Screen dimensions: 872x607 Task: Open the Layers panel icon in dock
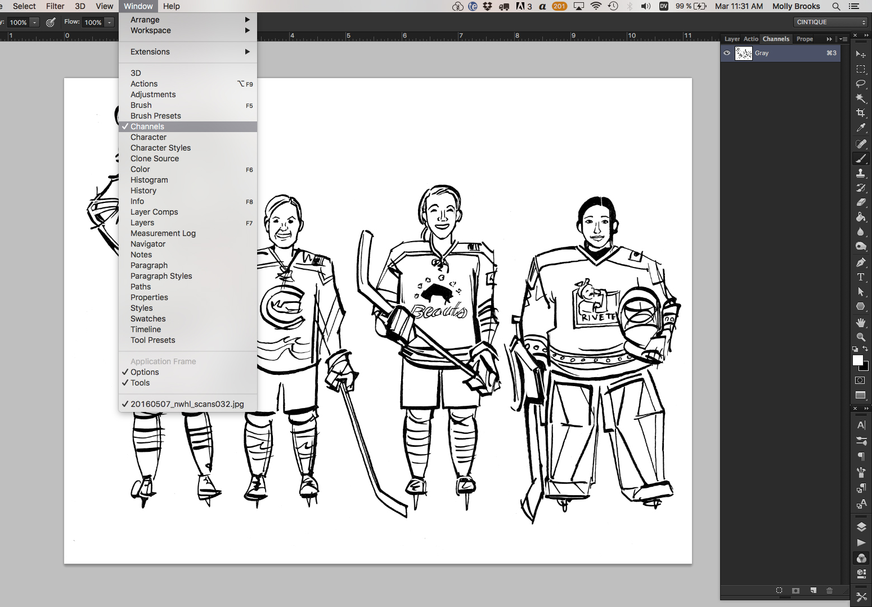tap(861, 527)
